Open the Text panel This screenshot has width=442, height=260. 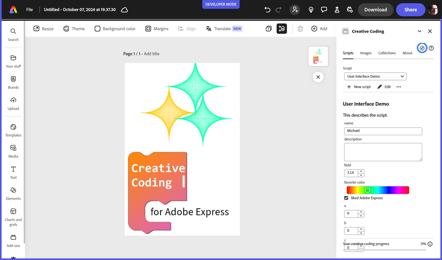point(13,173)
